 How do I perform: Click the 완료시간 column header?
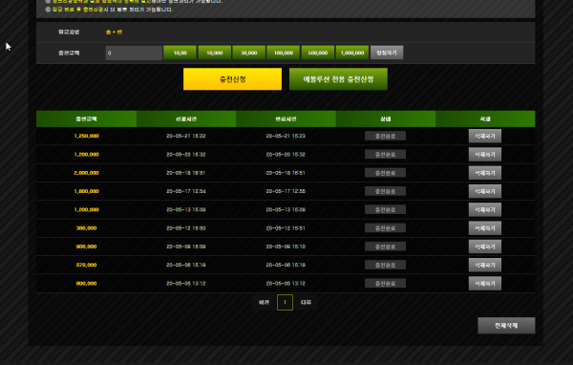tap(286, 118)
